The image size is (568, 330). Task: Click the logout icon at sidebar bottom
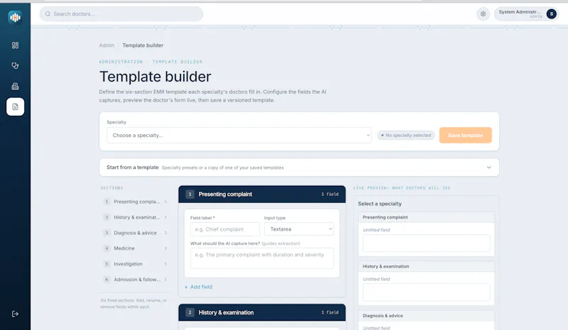click(x=15, y=314)
